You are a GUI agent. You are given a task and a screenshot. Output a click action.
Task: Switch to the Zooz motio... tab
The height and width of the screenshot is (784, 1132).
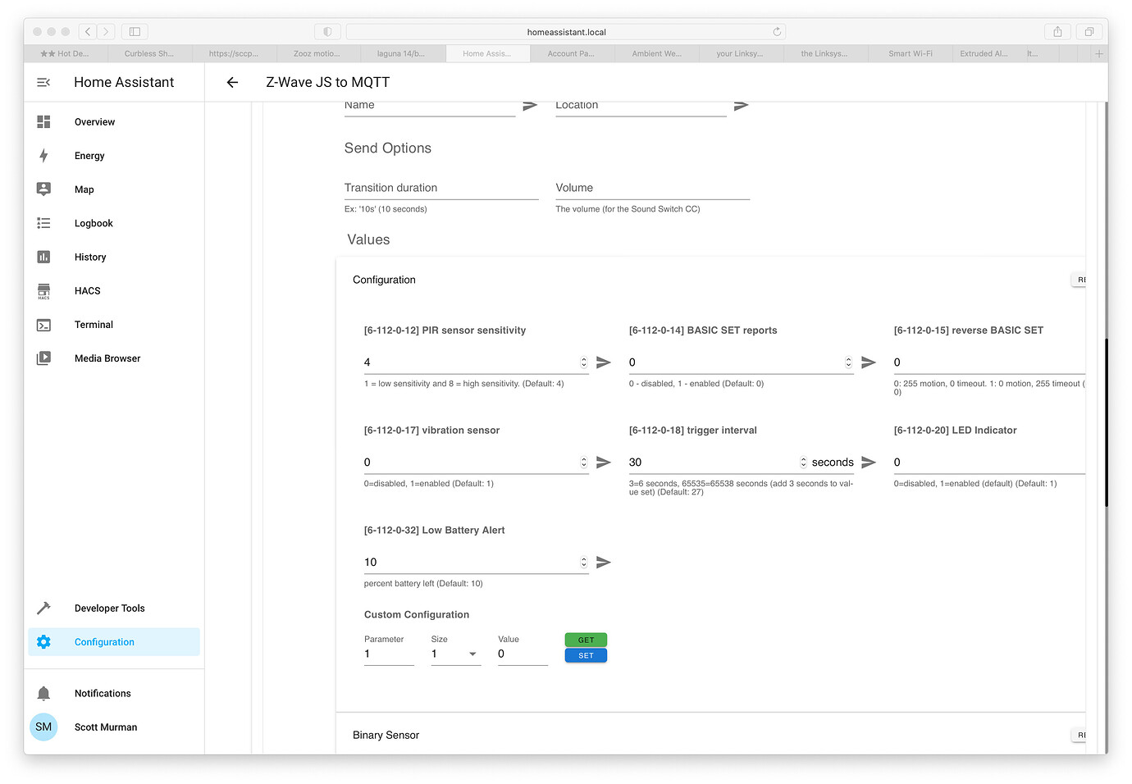[x=317, y=53]
